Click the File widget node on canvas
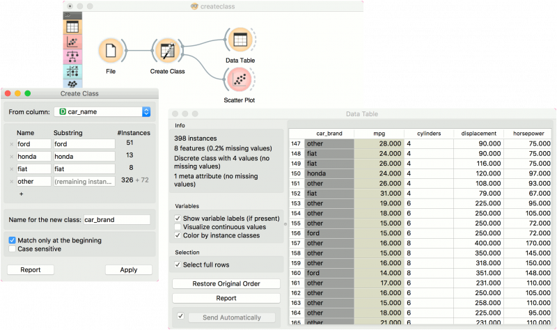This screenshot has height=330, width=557. coord(111,51)
